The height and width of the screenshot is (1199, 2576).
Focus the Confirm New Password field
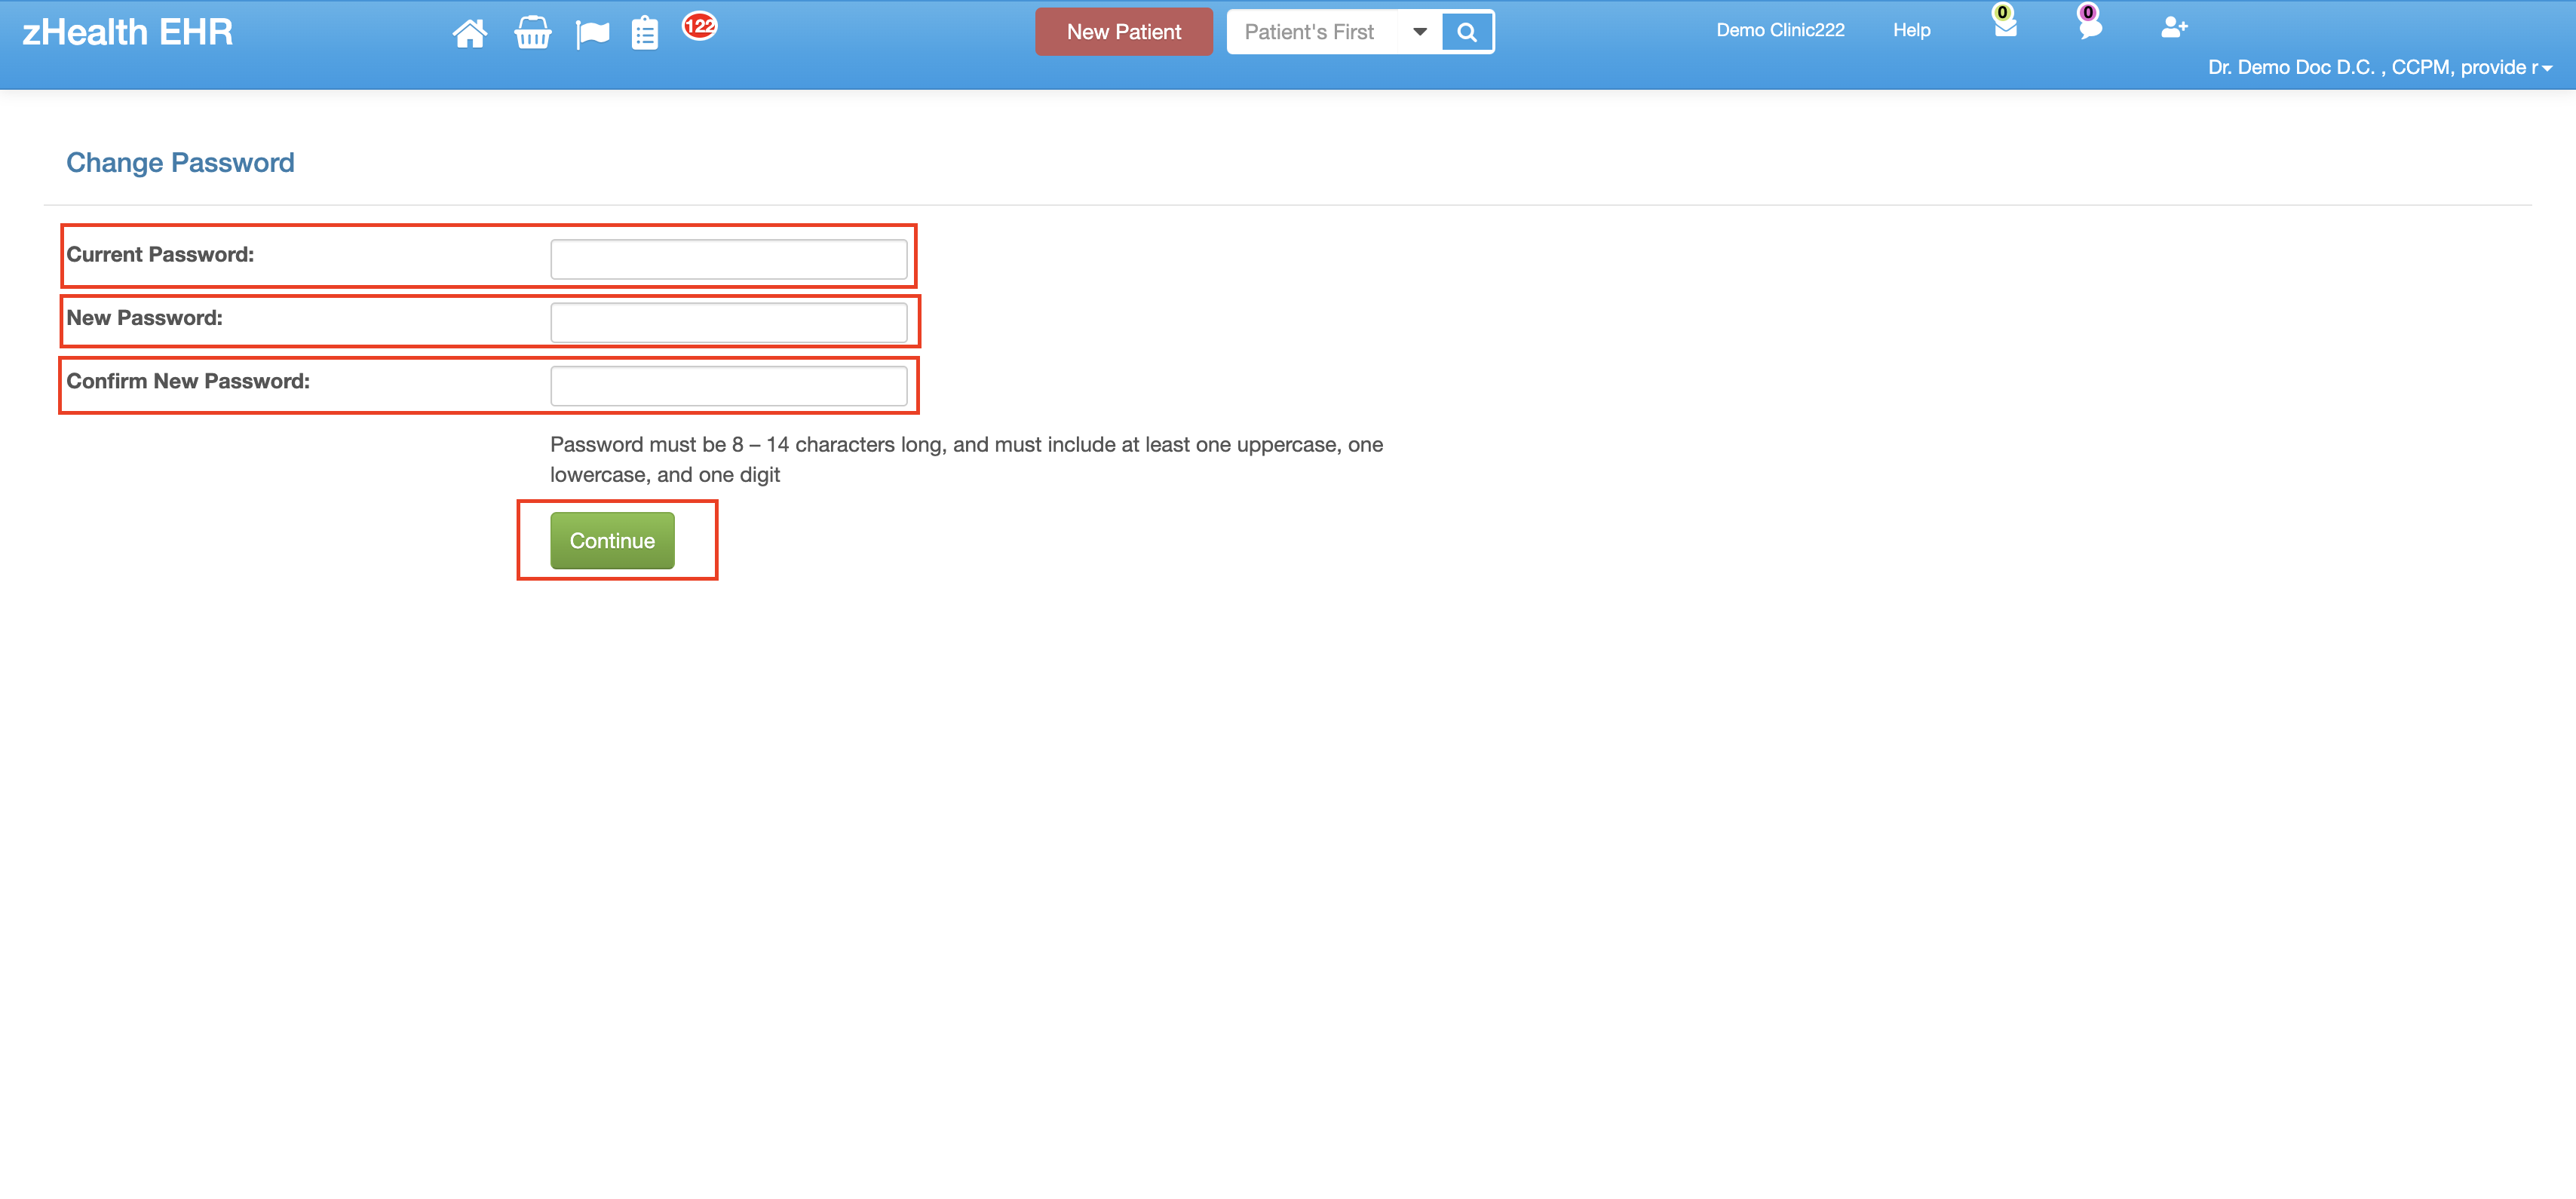click(x=728, y=386)
